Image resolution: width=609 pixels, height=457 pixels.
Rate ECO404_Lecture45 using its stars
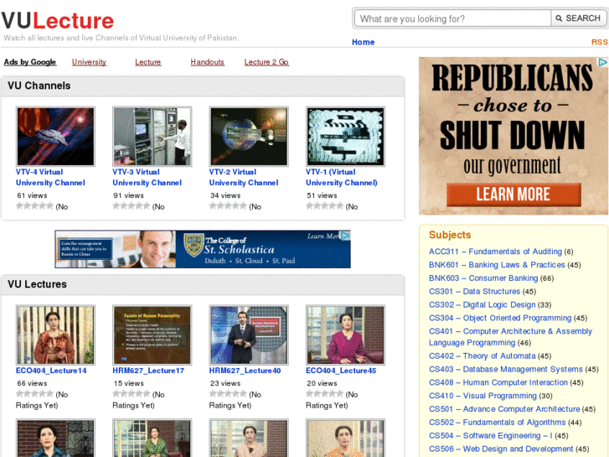(325, 393)
